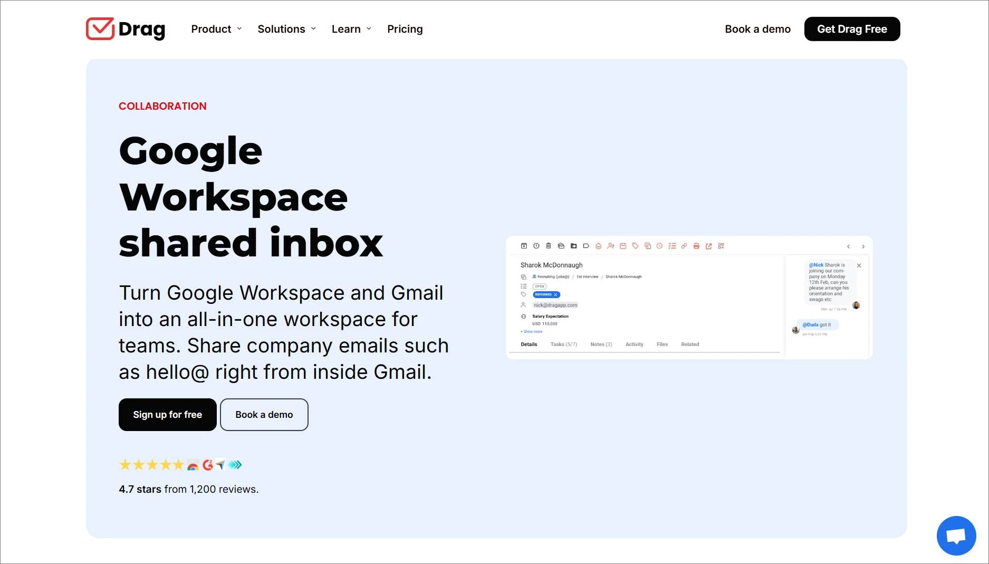The height and width of the screenshot is (564, 989).
Task: Click the five-star rating row
Action: tap(151, 465)
